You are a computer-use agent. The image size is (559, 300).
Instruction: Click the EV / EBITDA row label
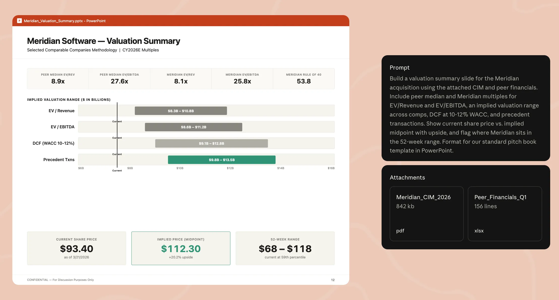click(x=63, y=127)
